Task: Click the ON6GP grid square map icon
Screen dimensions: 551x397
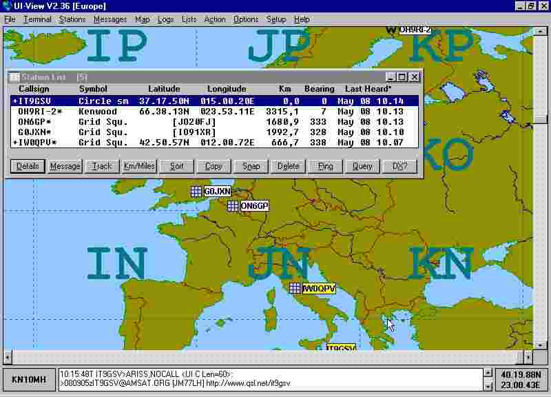Action: pos(233,206)
